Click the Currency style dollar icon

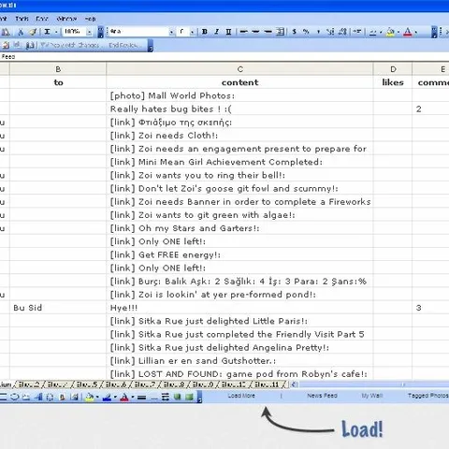294,32
